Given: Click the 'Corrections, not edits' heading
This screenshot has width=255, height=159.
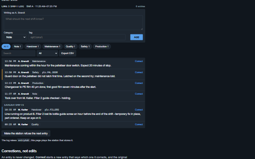Looking at the screenshot, I should (x=19, y=151).
